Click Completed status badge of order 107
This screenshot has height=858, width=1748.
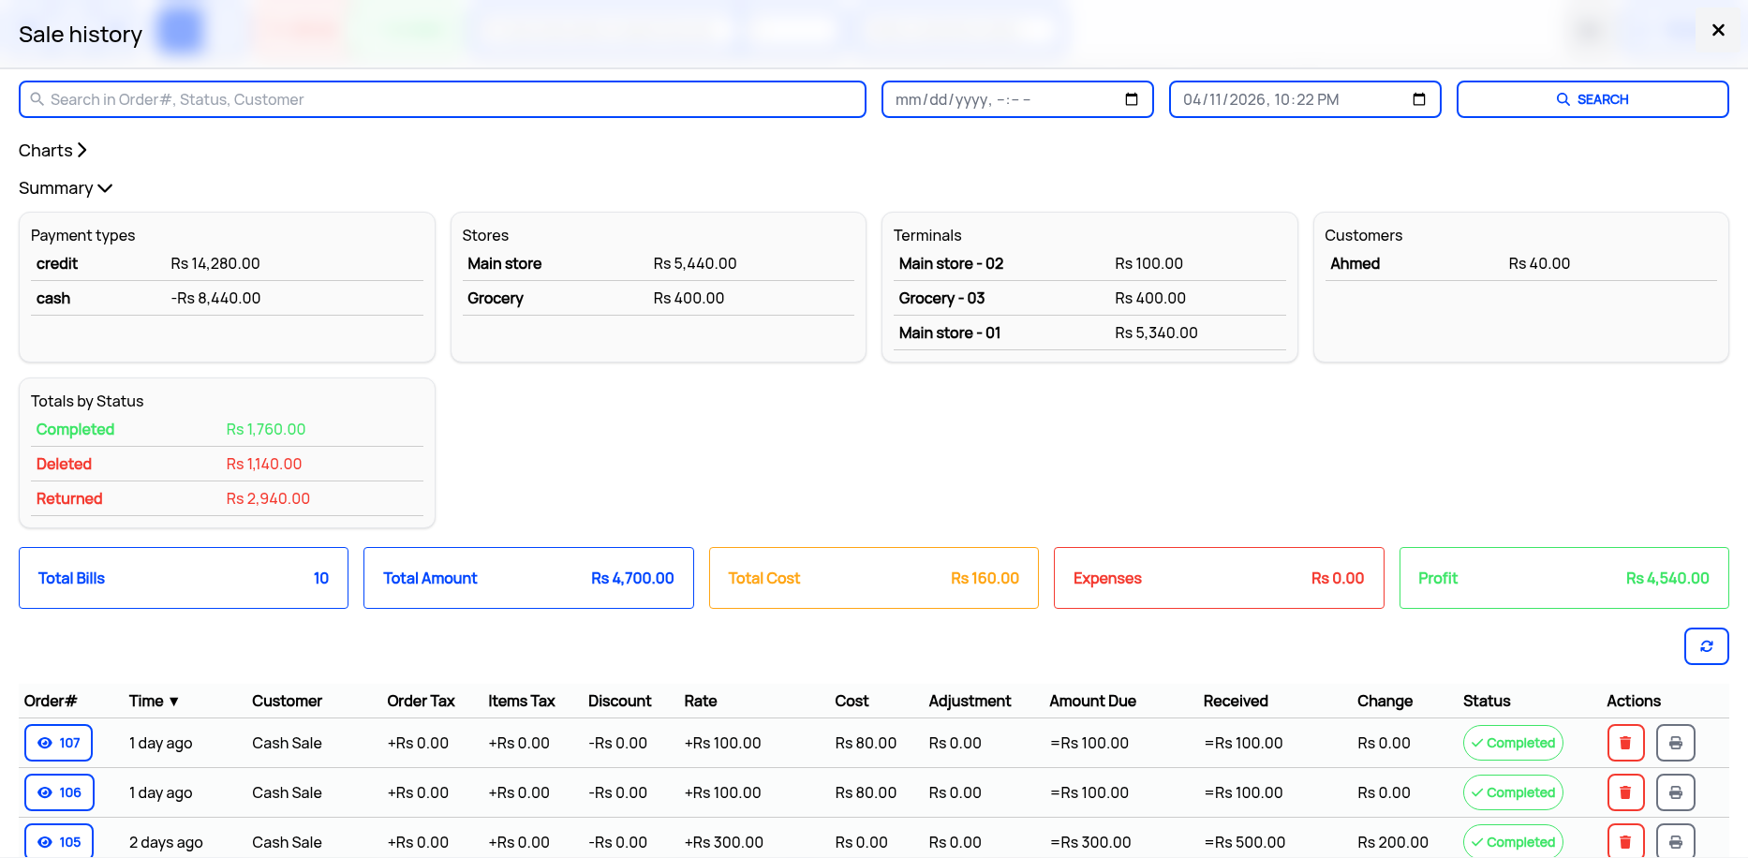(1513, 743)
